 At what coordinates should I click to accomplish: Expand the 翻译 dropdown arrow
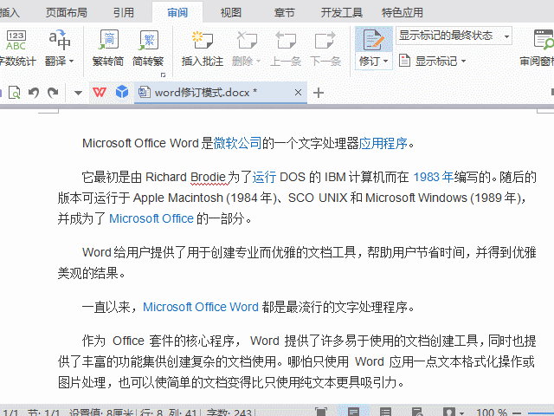click(71, 62)
